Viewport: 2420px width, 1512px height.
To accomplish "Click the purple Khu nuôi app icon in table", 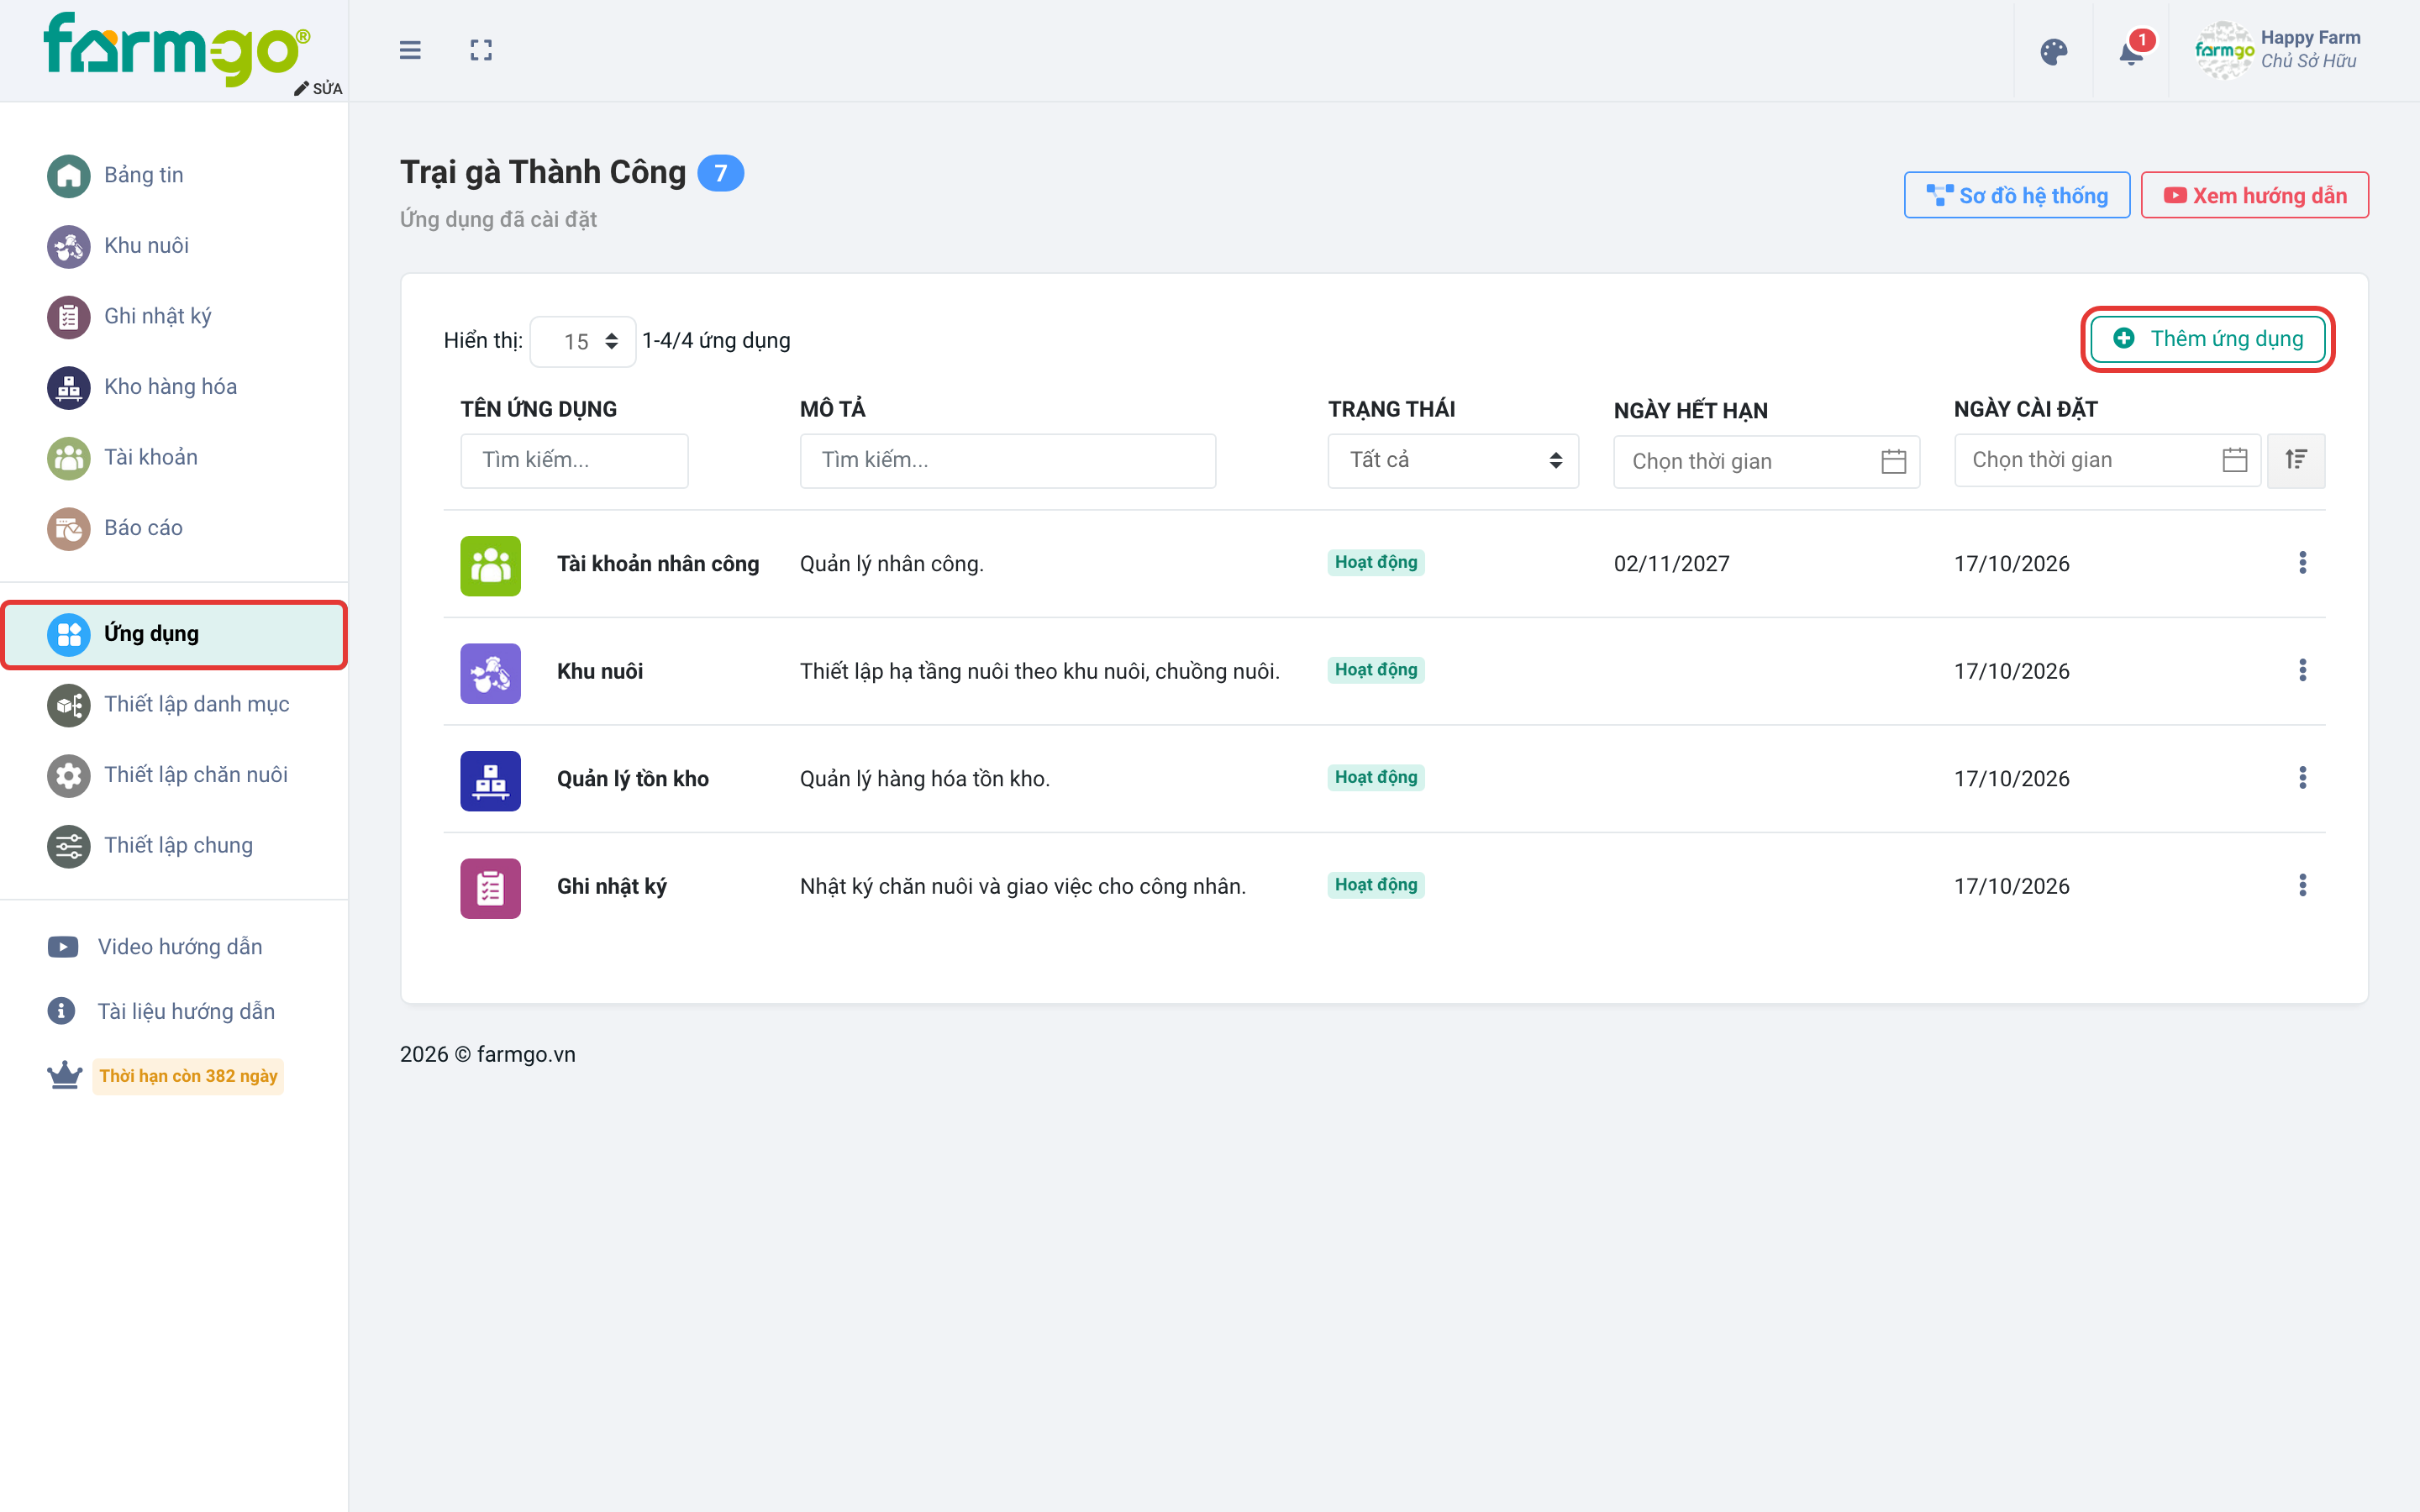I will click(x=490, y=673).
